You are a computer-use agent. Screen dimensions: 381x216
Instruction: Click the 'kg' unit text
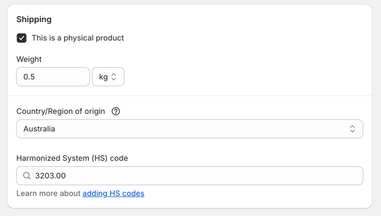[x=104, y=77]
